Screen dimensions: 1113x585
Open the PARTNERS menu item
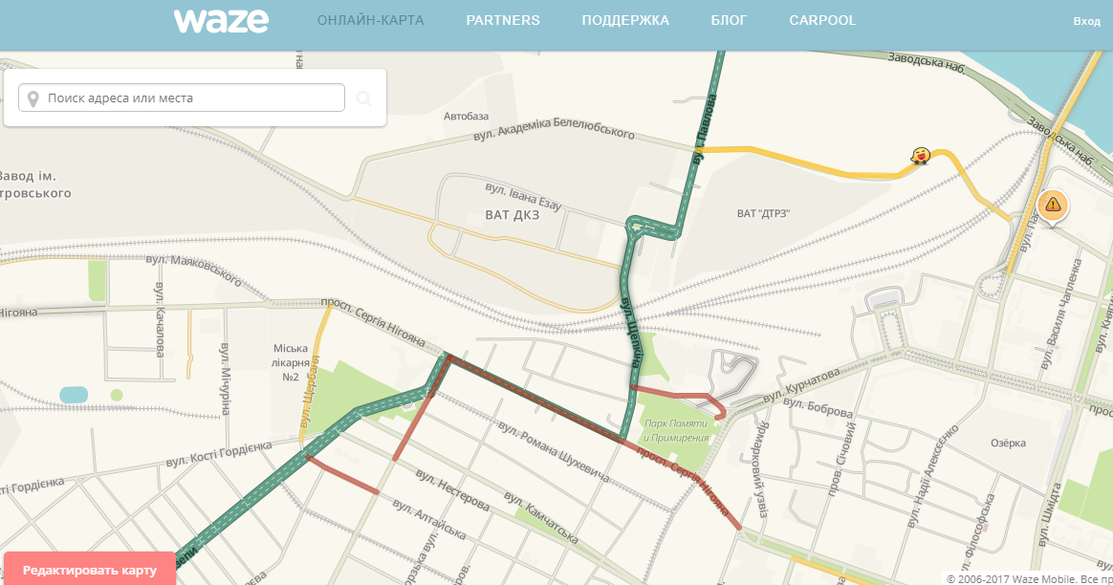pyautogui.click(x=503, y=20)
